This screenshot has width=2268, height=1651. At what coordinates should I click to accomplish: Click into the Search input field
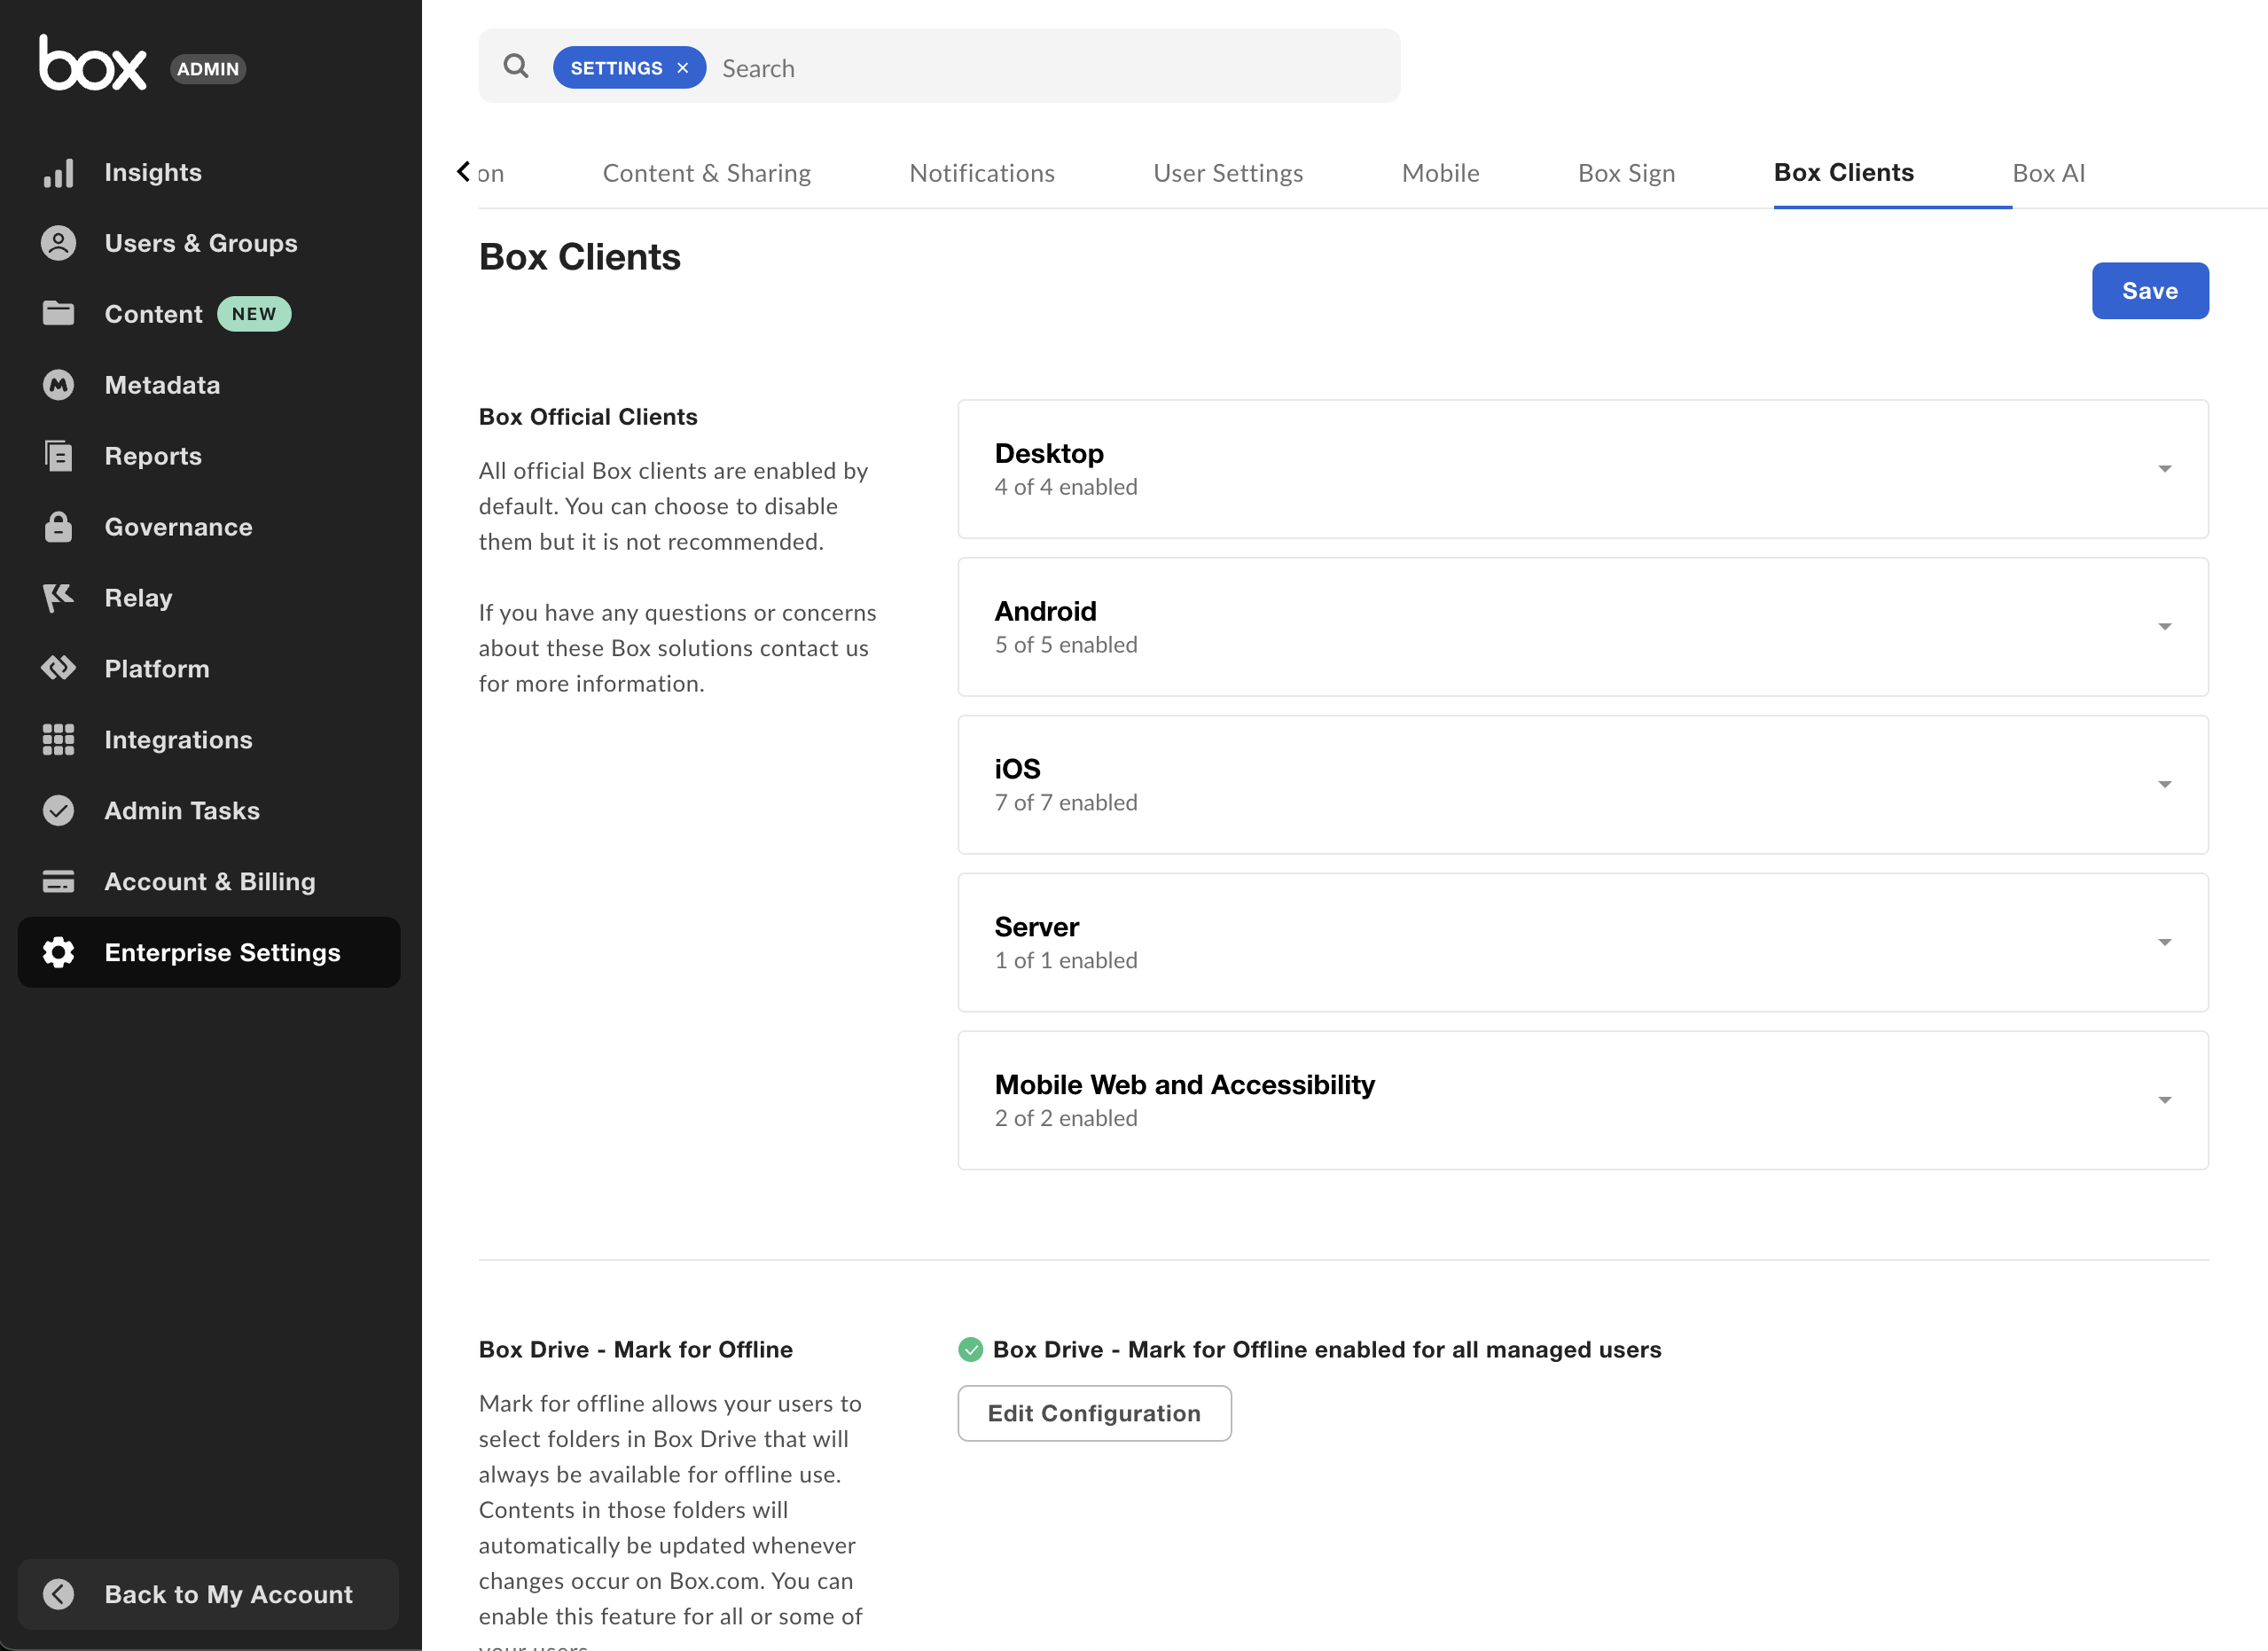click(1050, 68)
